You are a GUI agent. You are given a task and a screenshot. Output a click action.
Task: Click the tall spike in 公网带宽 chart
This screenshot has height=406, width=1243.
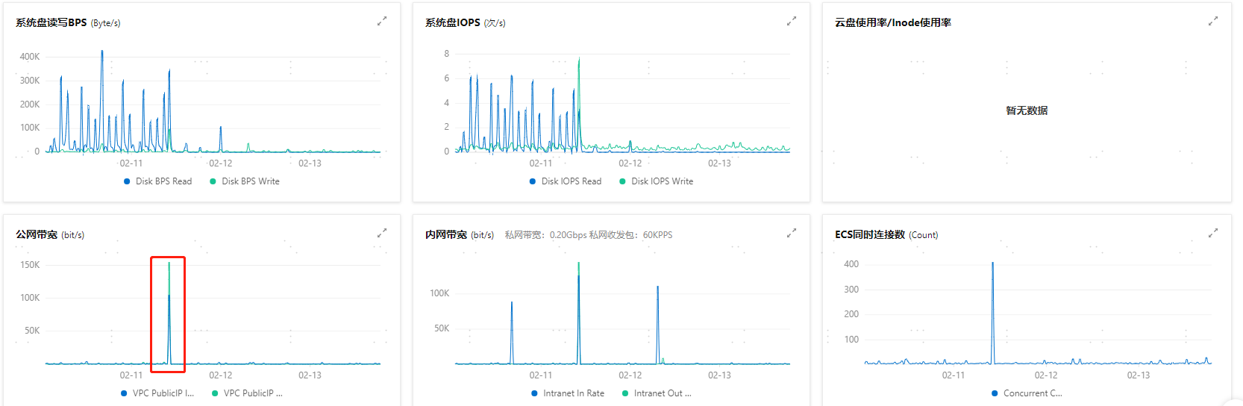click(169, 313)
